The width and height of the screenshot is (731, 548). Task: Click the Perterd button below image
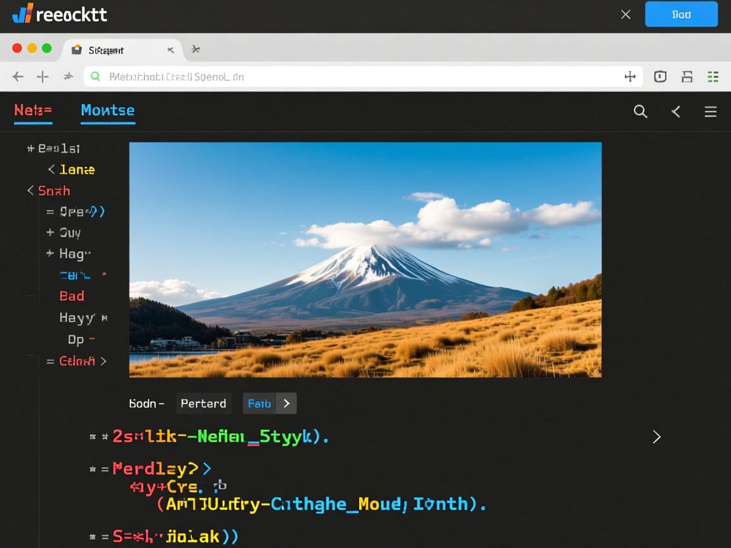[203, 403]
